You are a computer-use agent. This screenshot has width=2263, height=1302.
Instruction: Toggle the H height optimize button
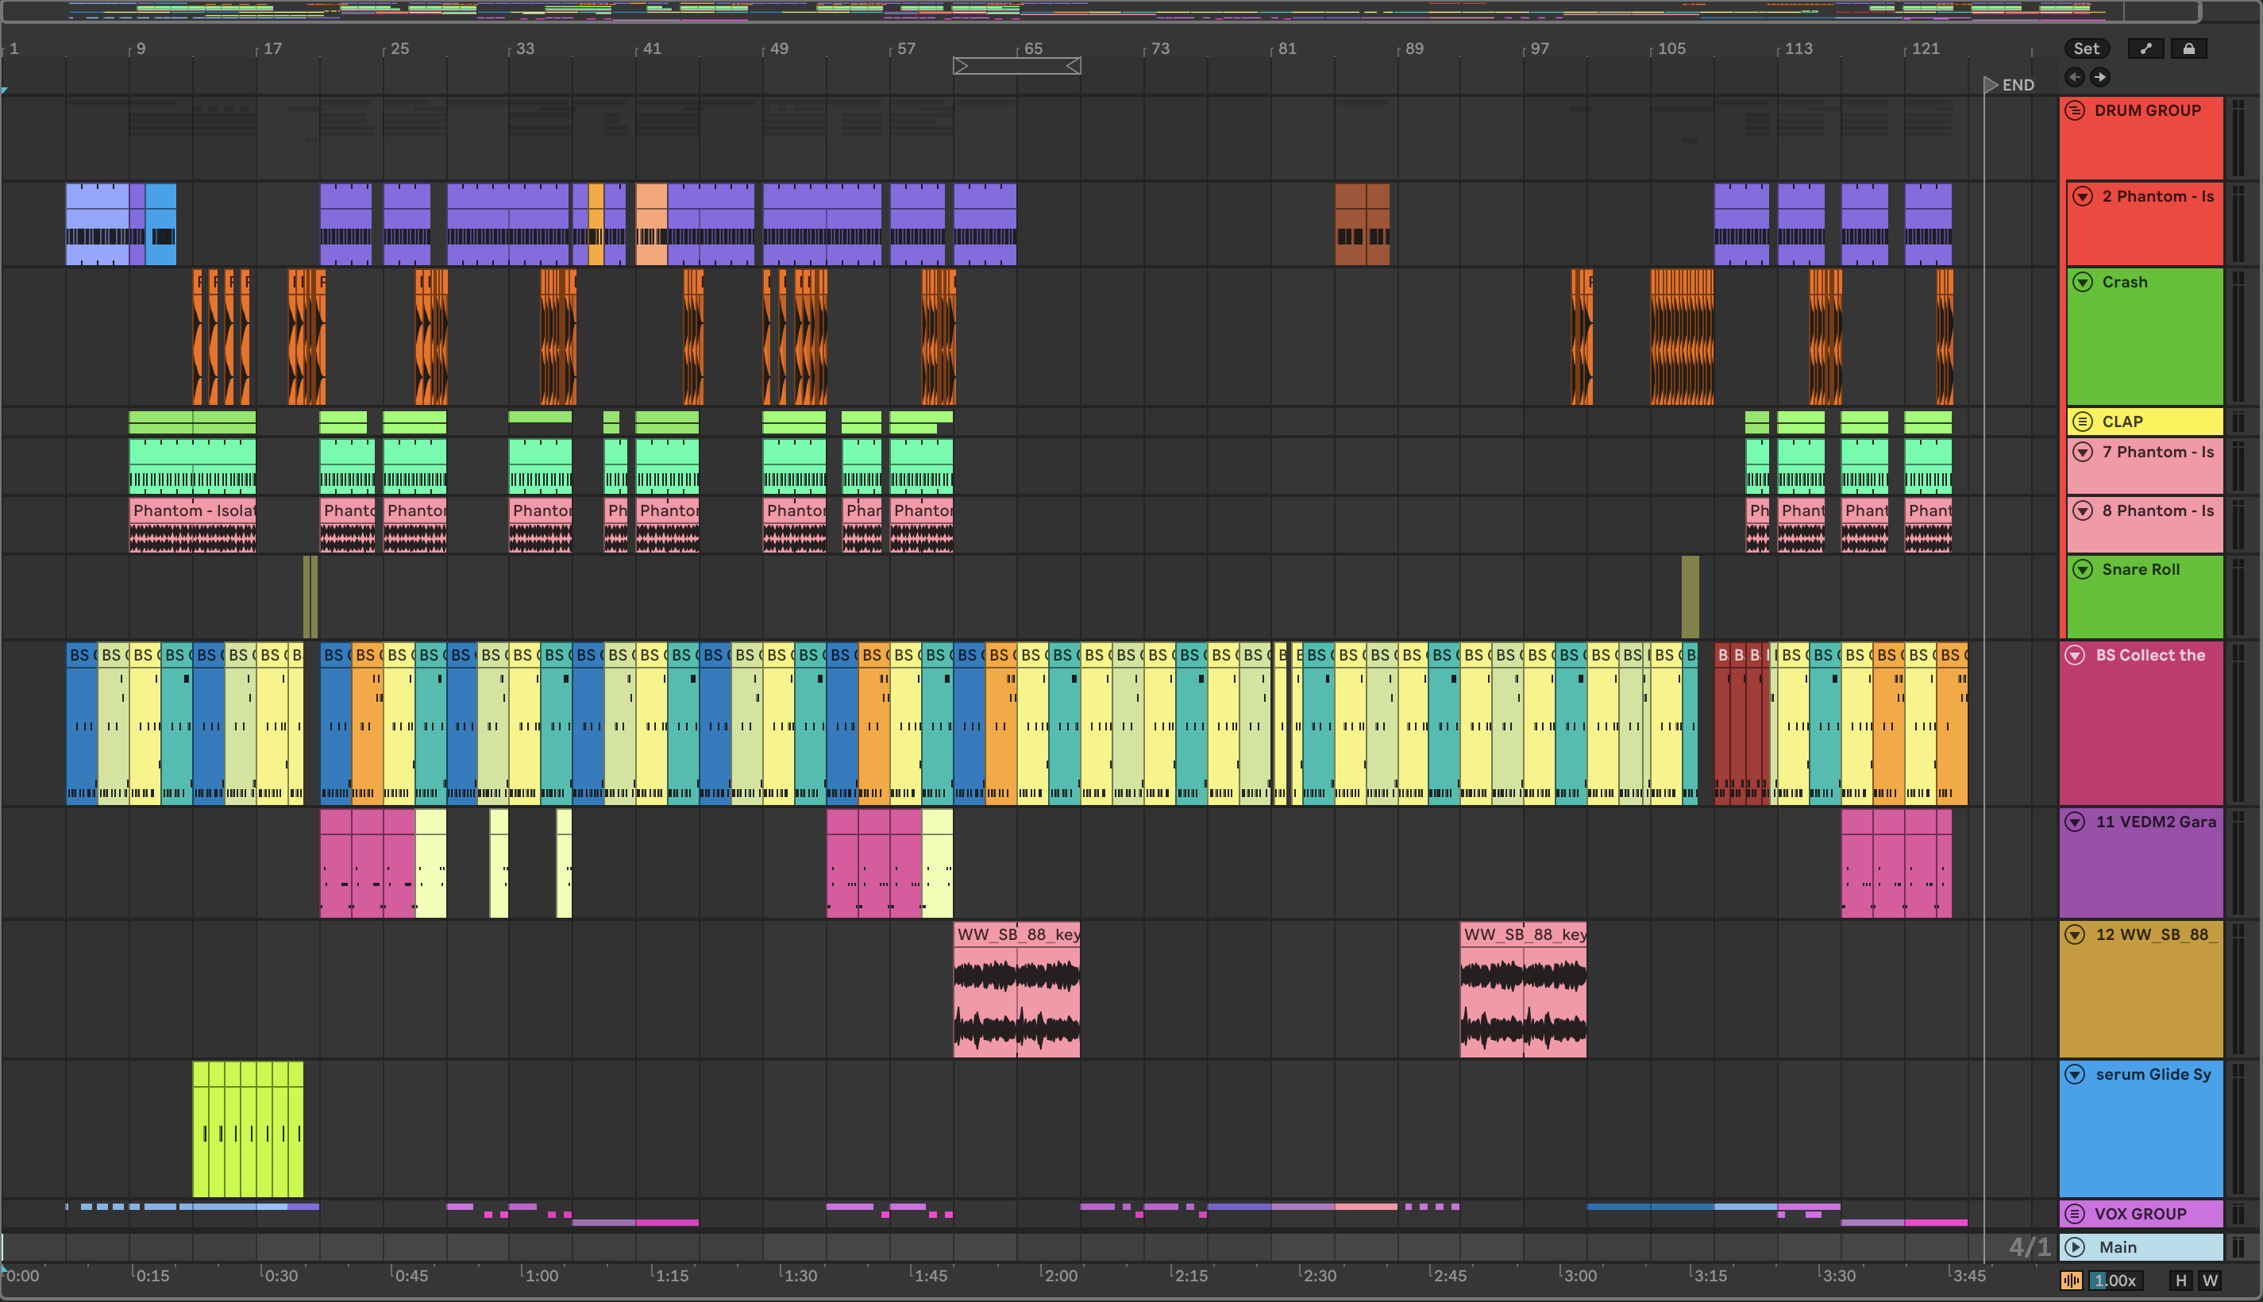(2180, 1280)
